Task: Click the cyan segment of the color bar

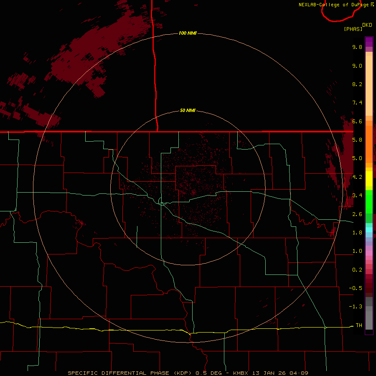Action: click(x=369, y=230)
